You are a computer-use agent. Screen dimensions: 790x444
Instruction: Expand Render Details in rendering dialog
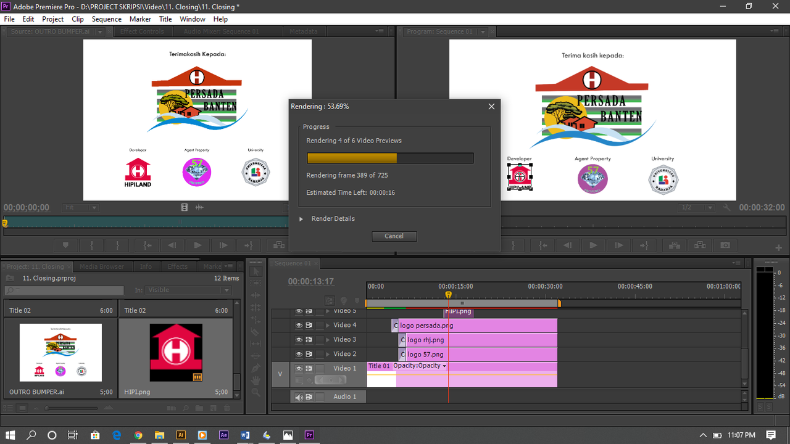[301, 219]
